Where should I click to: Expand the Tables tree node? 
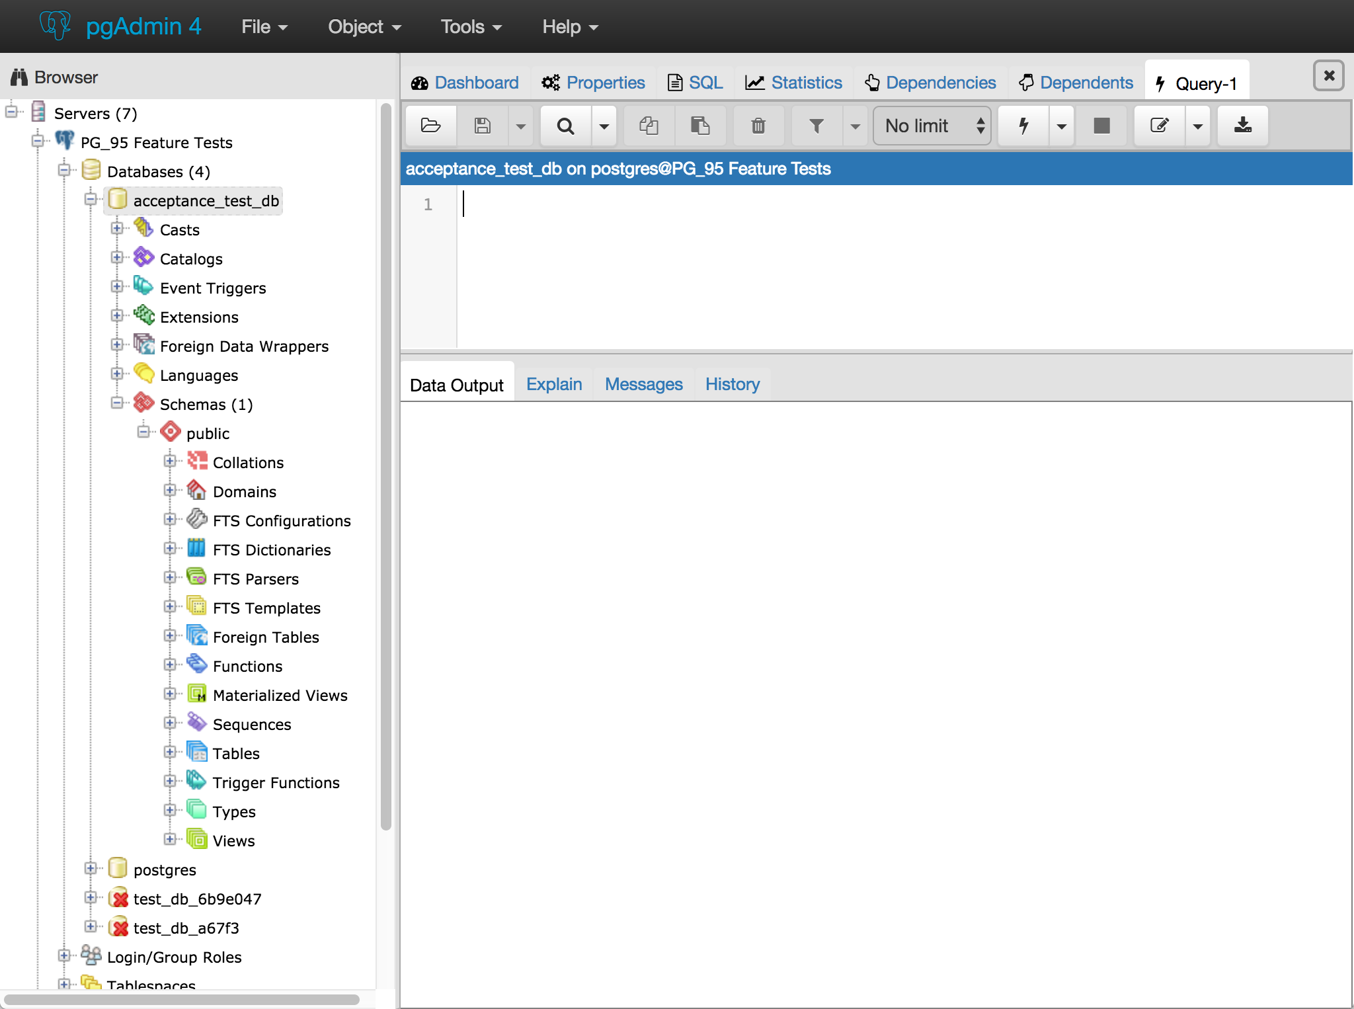pos(170,752)
